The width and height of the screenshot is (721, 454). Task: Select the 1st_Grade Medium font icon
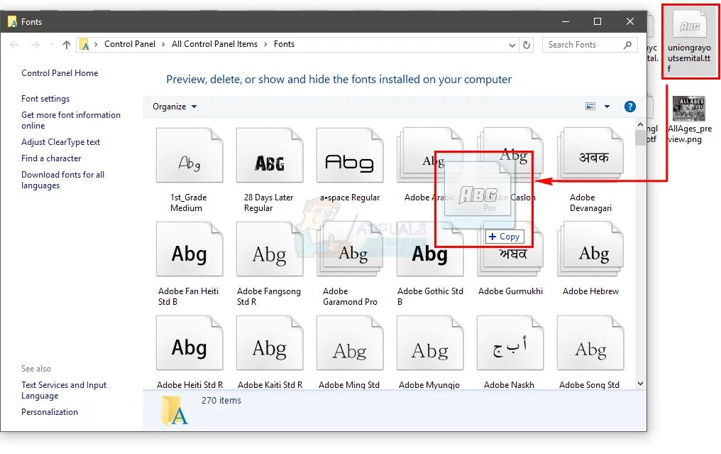coord(189,156)
